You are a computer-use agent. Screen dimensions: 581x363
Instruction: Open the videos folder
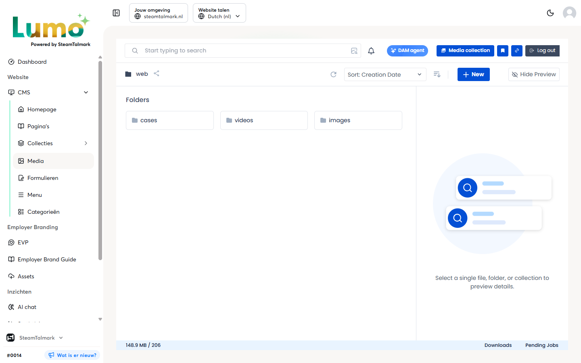click(x=264, y=120)
